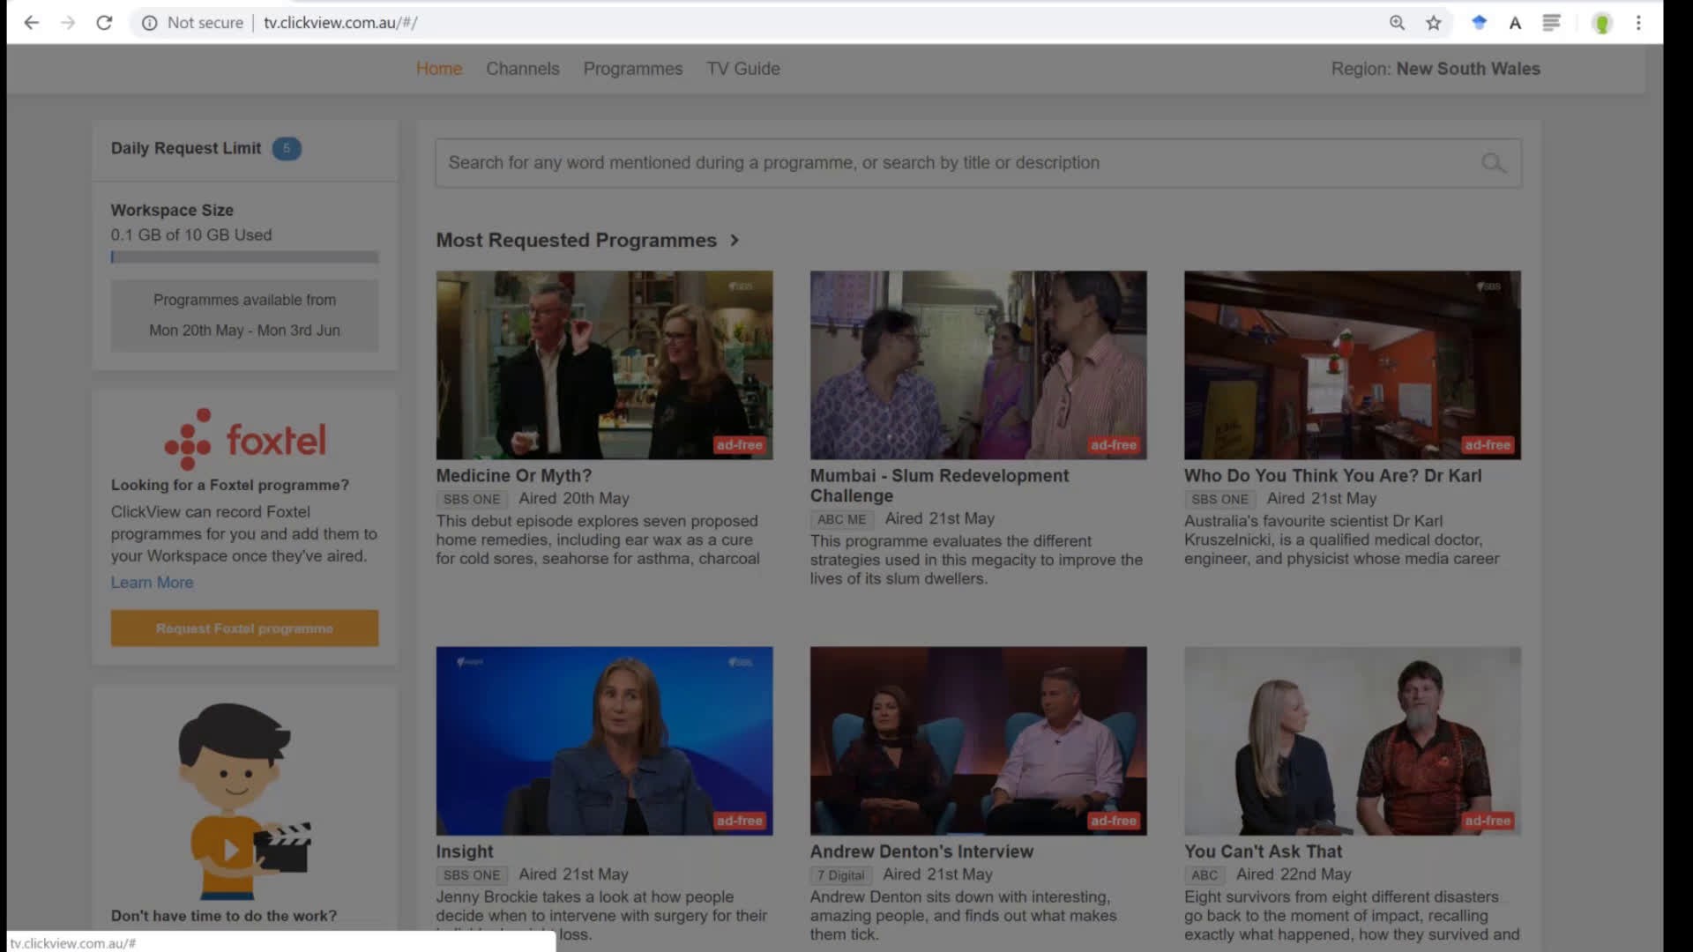The image size is (1693, 952).
Task: Click the Daily Request Limit count badge
Action: click(287, 149)
